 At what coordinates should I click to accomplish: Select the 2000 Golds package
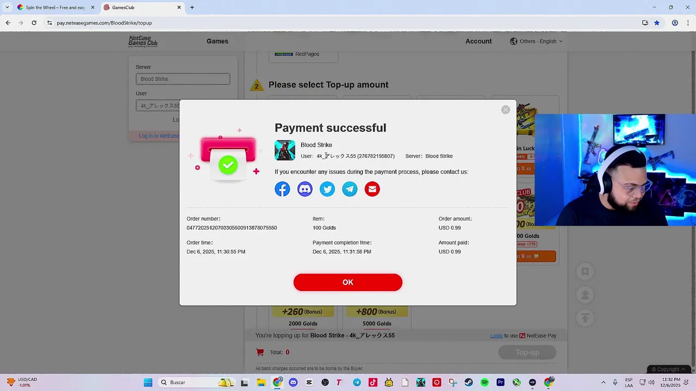pyautogui.click(x=303, y=317)
